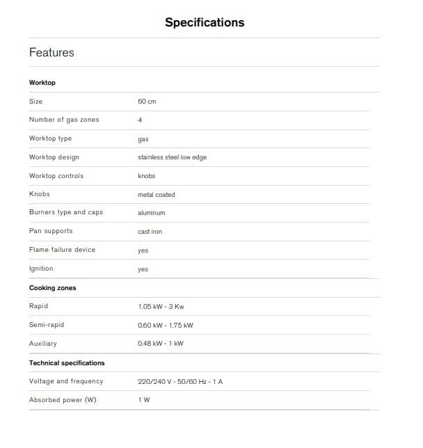Click the Semi-rapid row label
Image resolution: width=423 pixels, height=448 pixels.
(47, 325)
